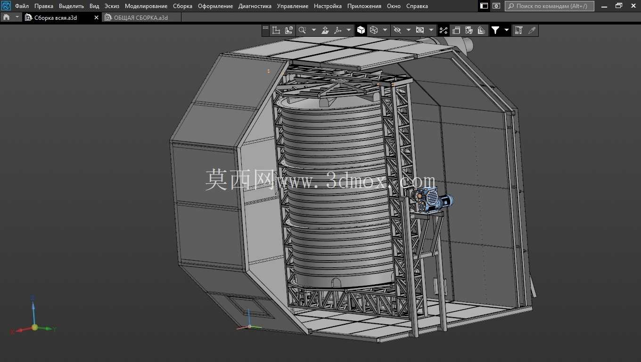Click the zoom magnifier tool icon

point(303,30)
